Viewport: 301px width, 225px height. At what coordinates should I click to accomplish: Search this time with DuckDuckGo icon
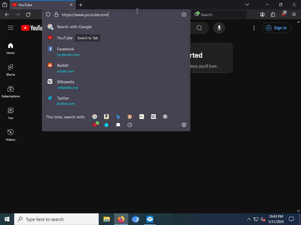tap(130, 117)
